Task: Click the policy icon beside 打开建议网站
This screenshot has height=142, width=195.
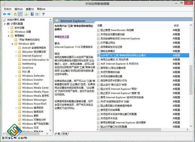Action: click(98, 43)
